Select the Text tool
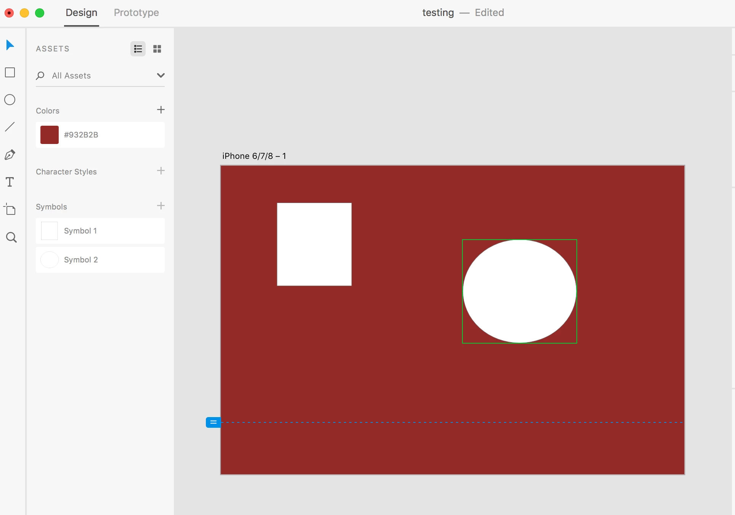This screenshot has height=515, width=735. pyautogui.click(x=10, y=182)
